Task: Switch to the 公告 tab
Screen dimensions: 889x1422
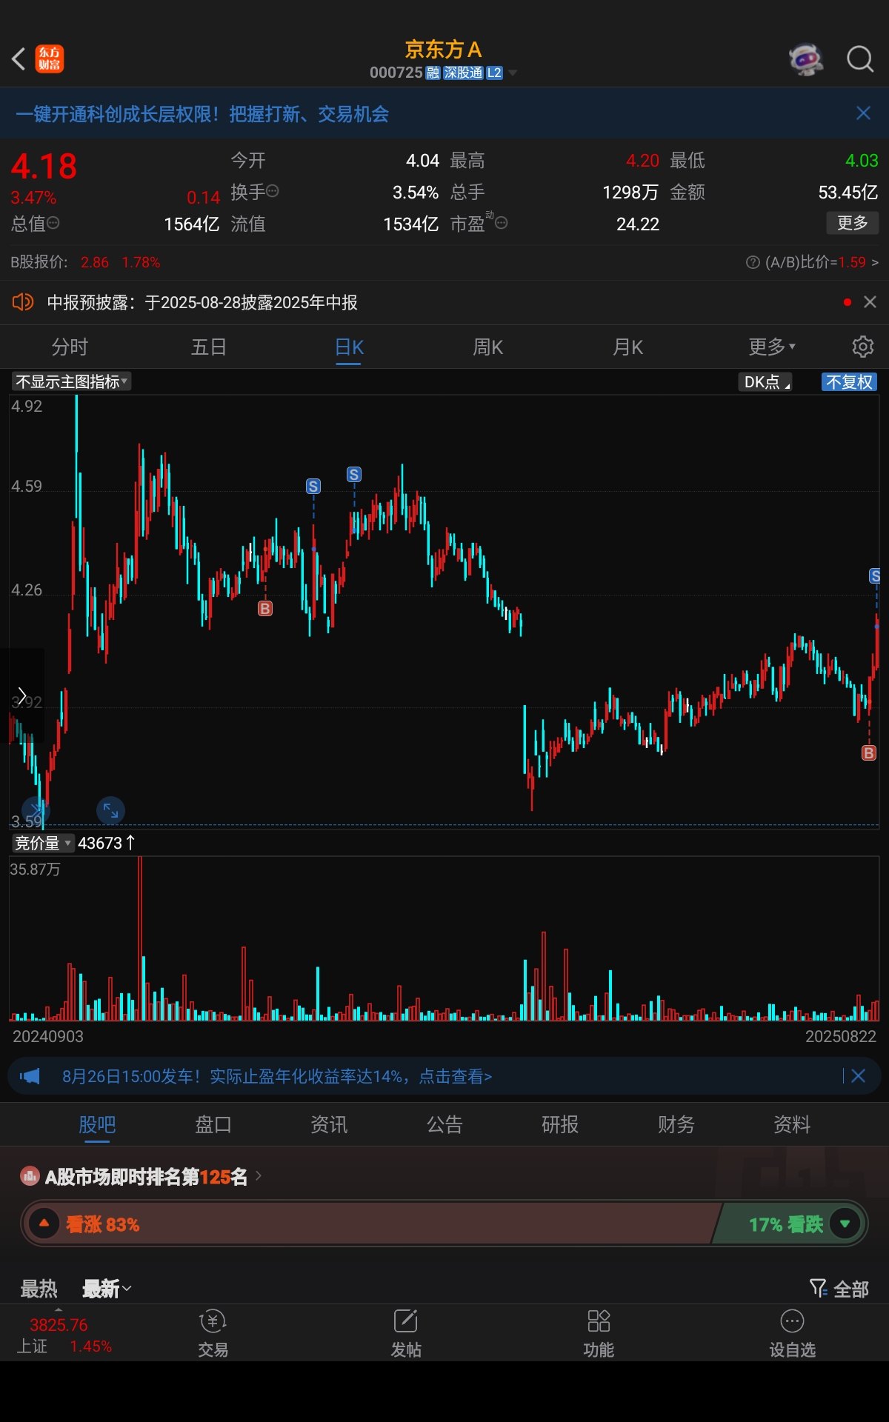Action: click(x=444, y=1124)
